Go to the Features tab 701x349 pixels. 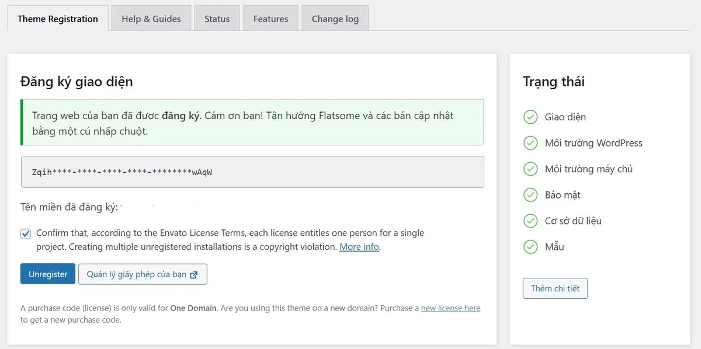[270, 19]
